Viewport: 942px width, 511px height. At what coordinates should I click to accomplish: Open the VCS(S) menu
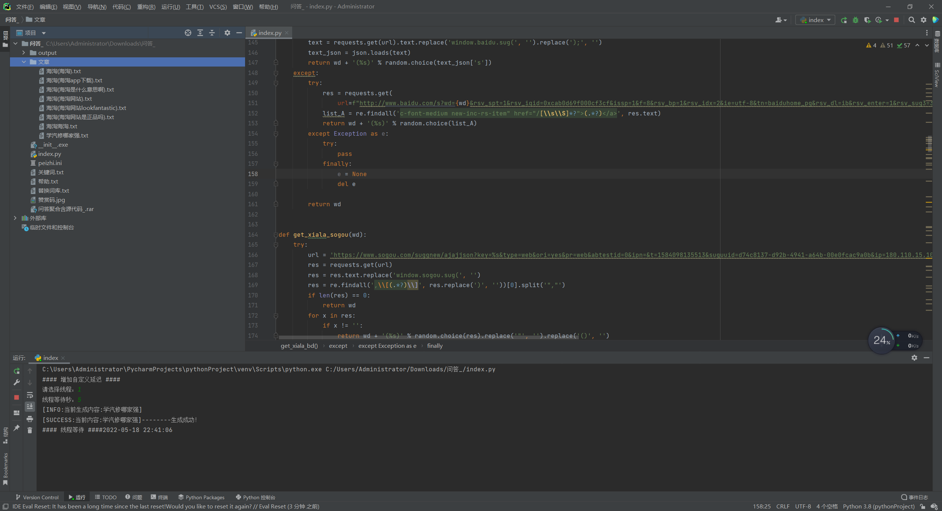click(218, 7)
